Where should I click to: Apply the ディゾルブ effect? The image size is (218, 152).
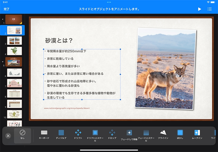point(61,135)
